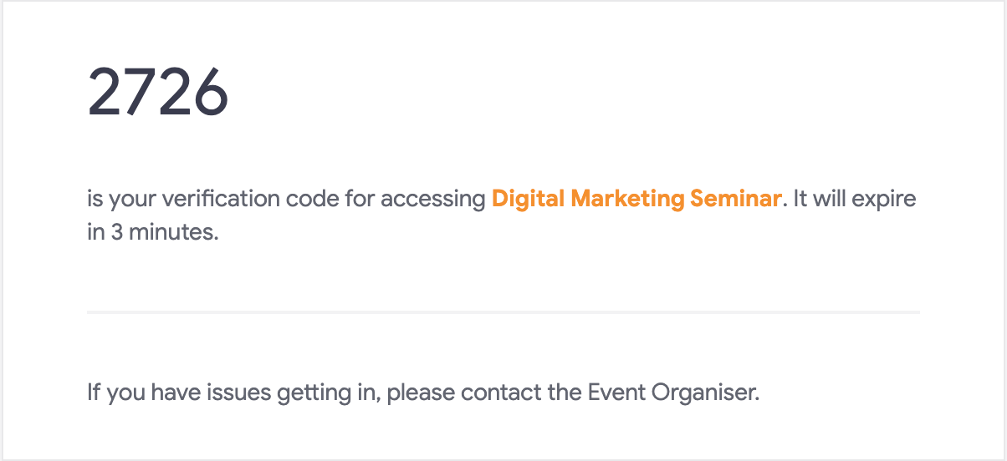Click the horizontal divider line

coord(503,312)
